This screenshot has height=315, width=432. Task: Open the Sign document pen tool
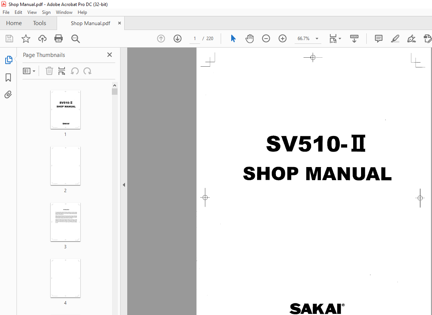coord(411,39)
